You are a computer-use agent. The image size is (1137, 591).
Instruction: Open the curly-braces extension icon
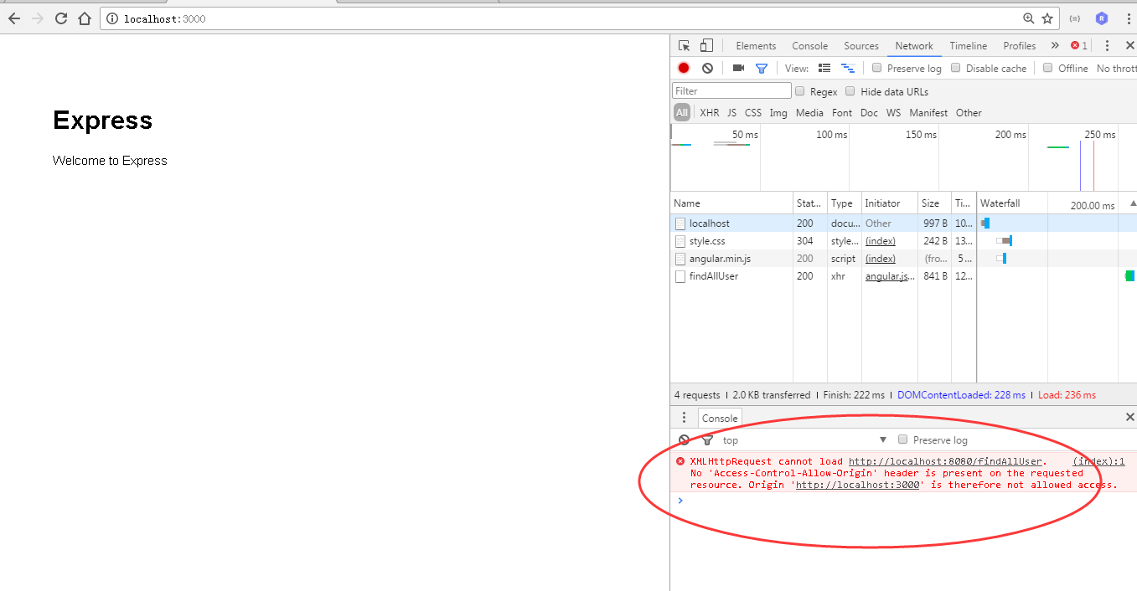1075,18
